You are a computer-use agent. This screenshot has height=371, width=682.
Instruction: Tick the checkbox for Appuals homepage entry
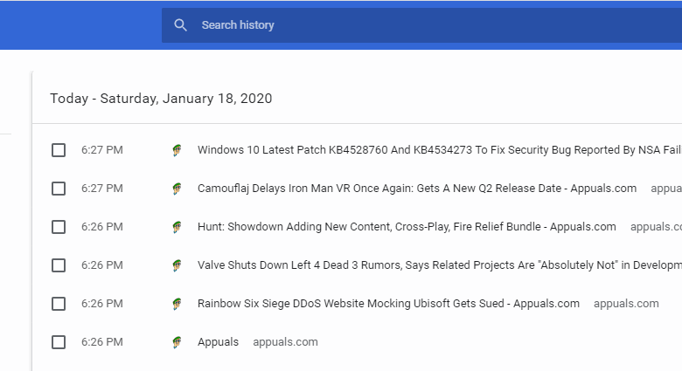pyautogui.click(x=59, y=342)
